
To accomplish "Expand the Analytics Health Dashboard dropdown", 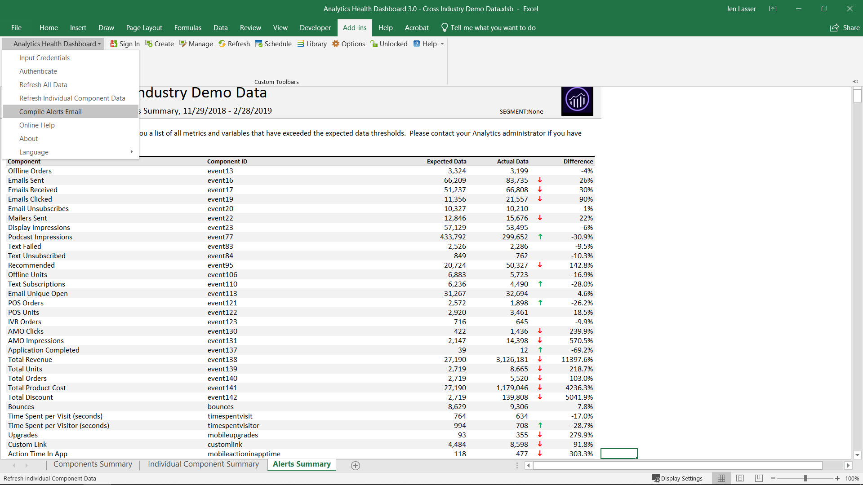I will (57, 44).
